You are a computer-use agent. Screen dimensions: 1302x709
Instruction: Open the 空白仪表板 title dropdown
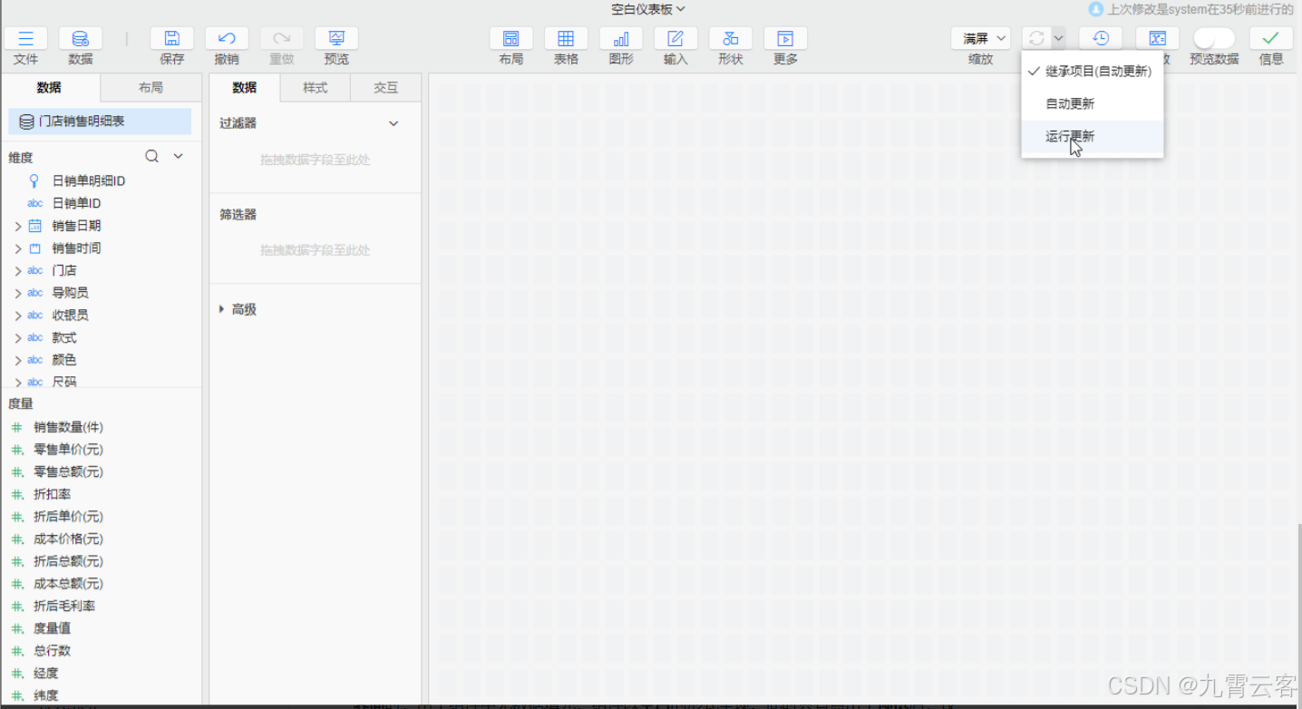tap(648, 9)
